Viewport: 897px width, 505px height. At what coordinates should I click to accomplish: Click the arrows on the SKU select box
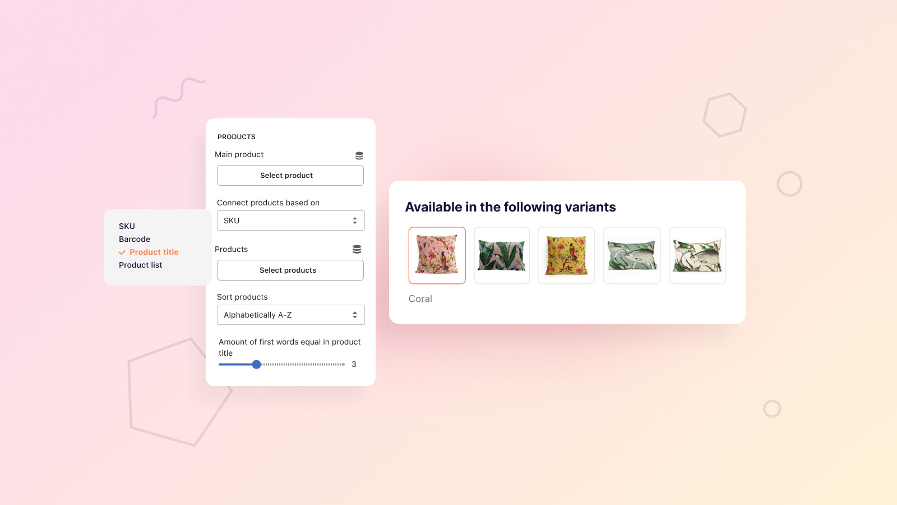tap(355, 221)
